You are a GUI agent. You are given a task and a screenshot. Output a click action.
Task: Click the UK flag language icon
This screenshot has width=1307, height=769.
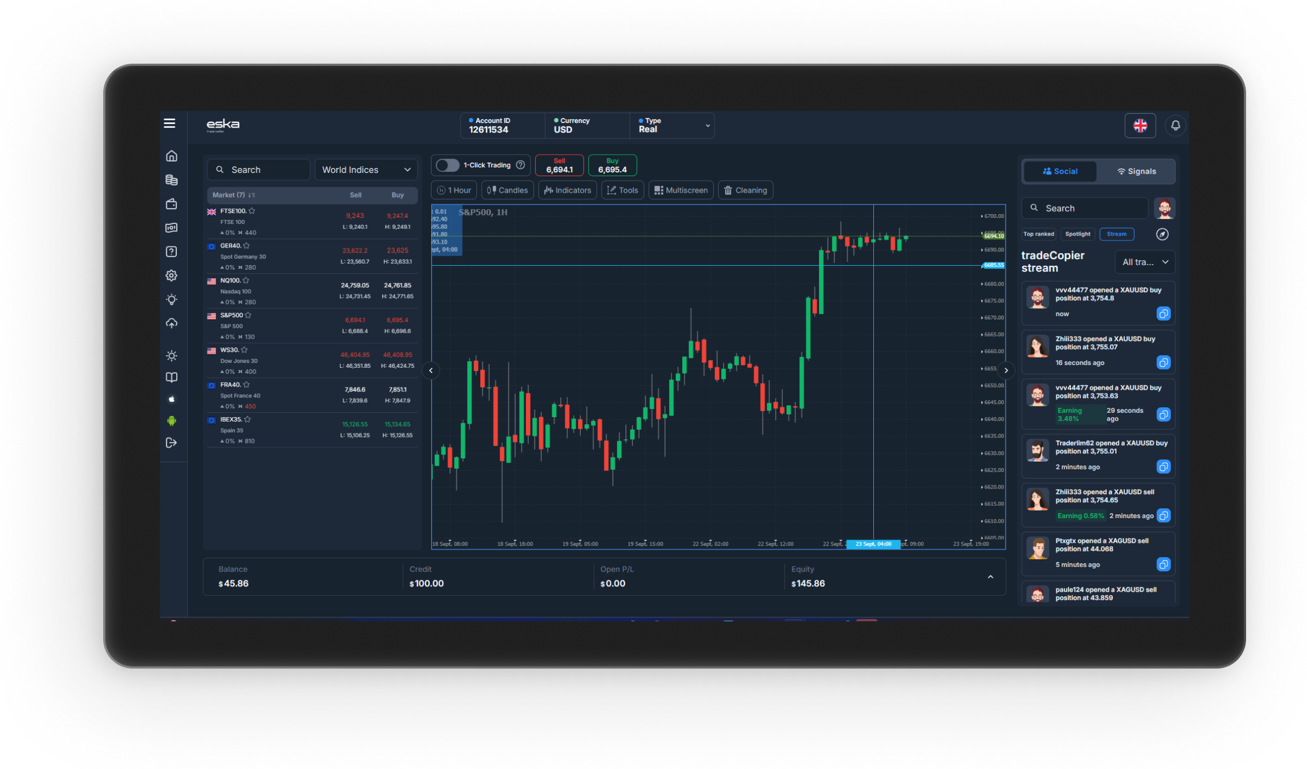1140,126
